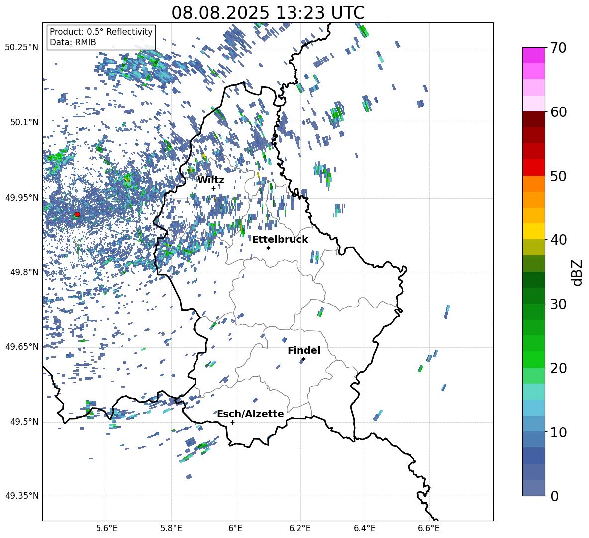Click the title 08.08.2025 13:23 UTC
This screenshot has width=589, height=538.
(268, 13)
